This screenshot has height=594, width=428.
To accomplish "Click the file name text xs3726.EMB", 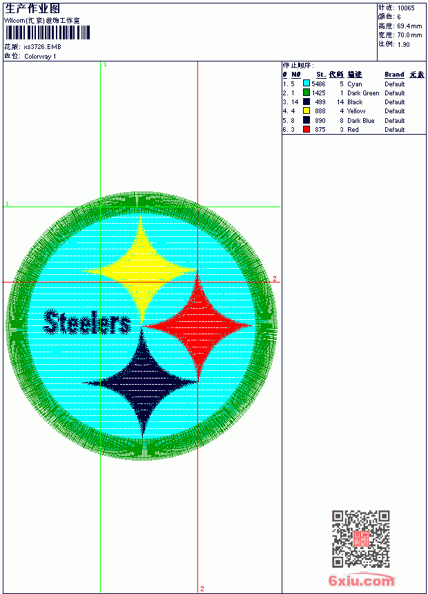I will pyautogui.click(x=42, y=47).
